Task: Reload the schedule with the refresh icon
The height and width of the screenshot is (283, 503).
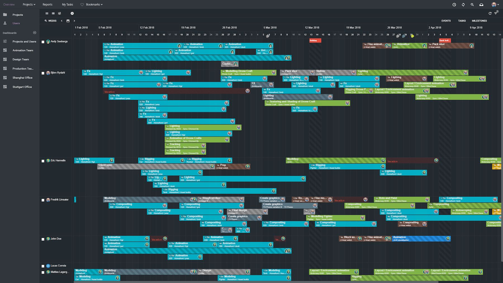Action: pos(490,13)
